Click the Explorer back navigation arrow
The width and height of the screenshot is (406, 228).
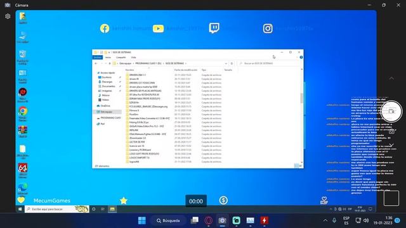click(96, 63)
